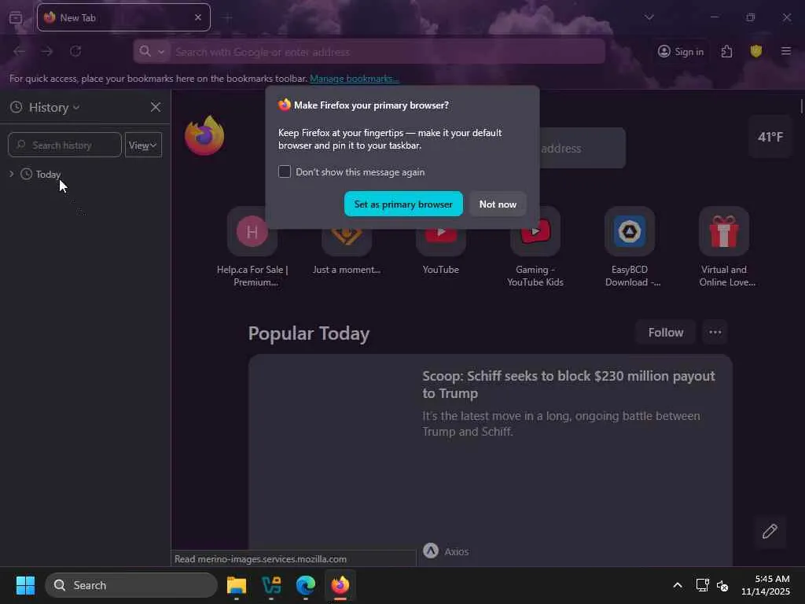This screenshot has height=604, width=805.
Task: Open the View sort dropdown
Action: (x=143, y=145)
